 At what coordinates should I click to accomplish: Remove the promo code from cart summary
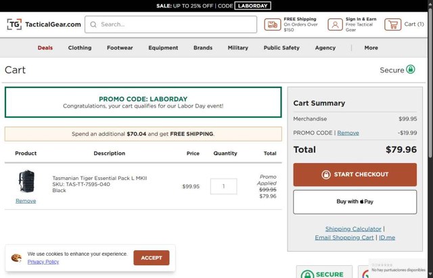[348, 133]
